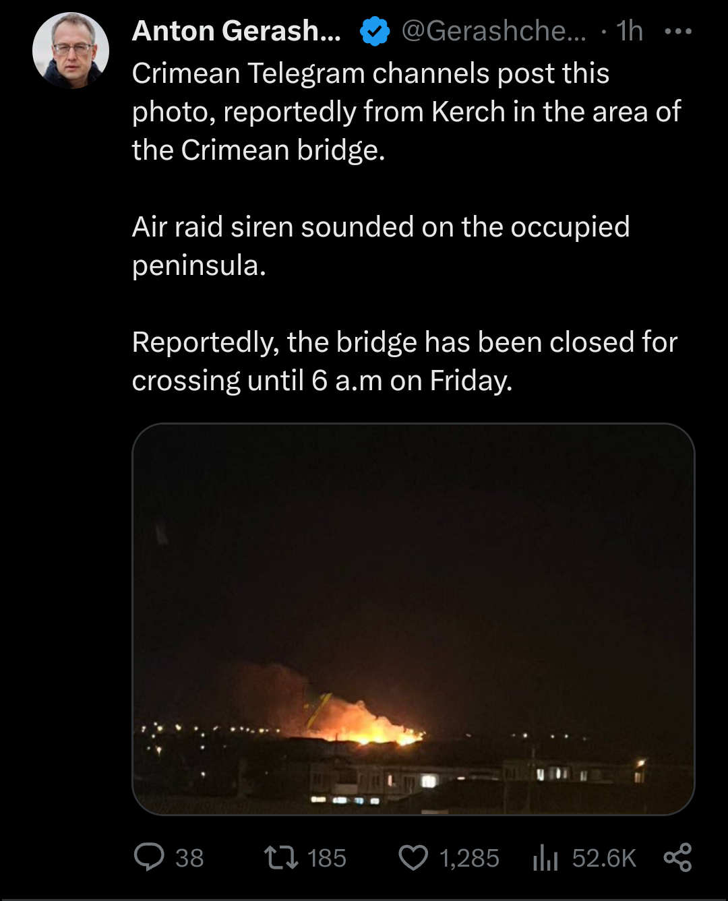Screen dimensions: 728x901
Task: Like the tweet with the heart icon
Action: (413, 858)
